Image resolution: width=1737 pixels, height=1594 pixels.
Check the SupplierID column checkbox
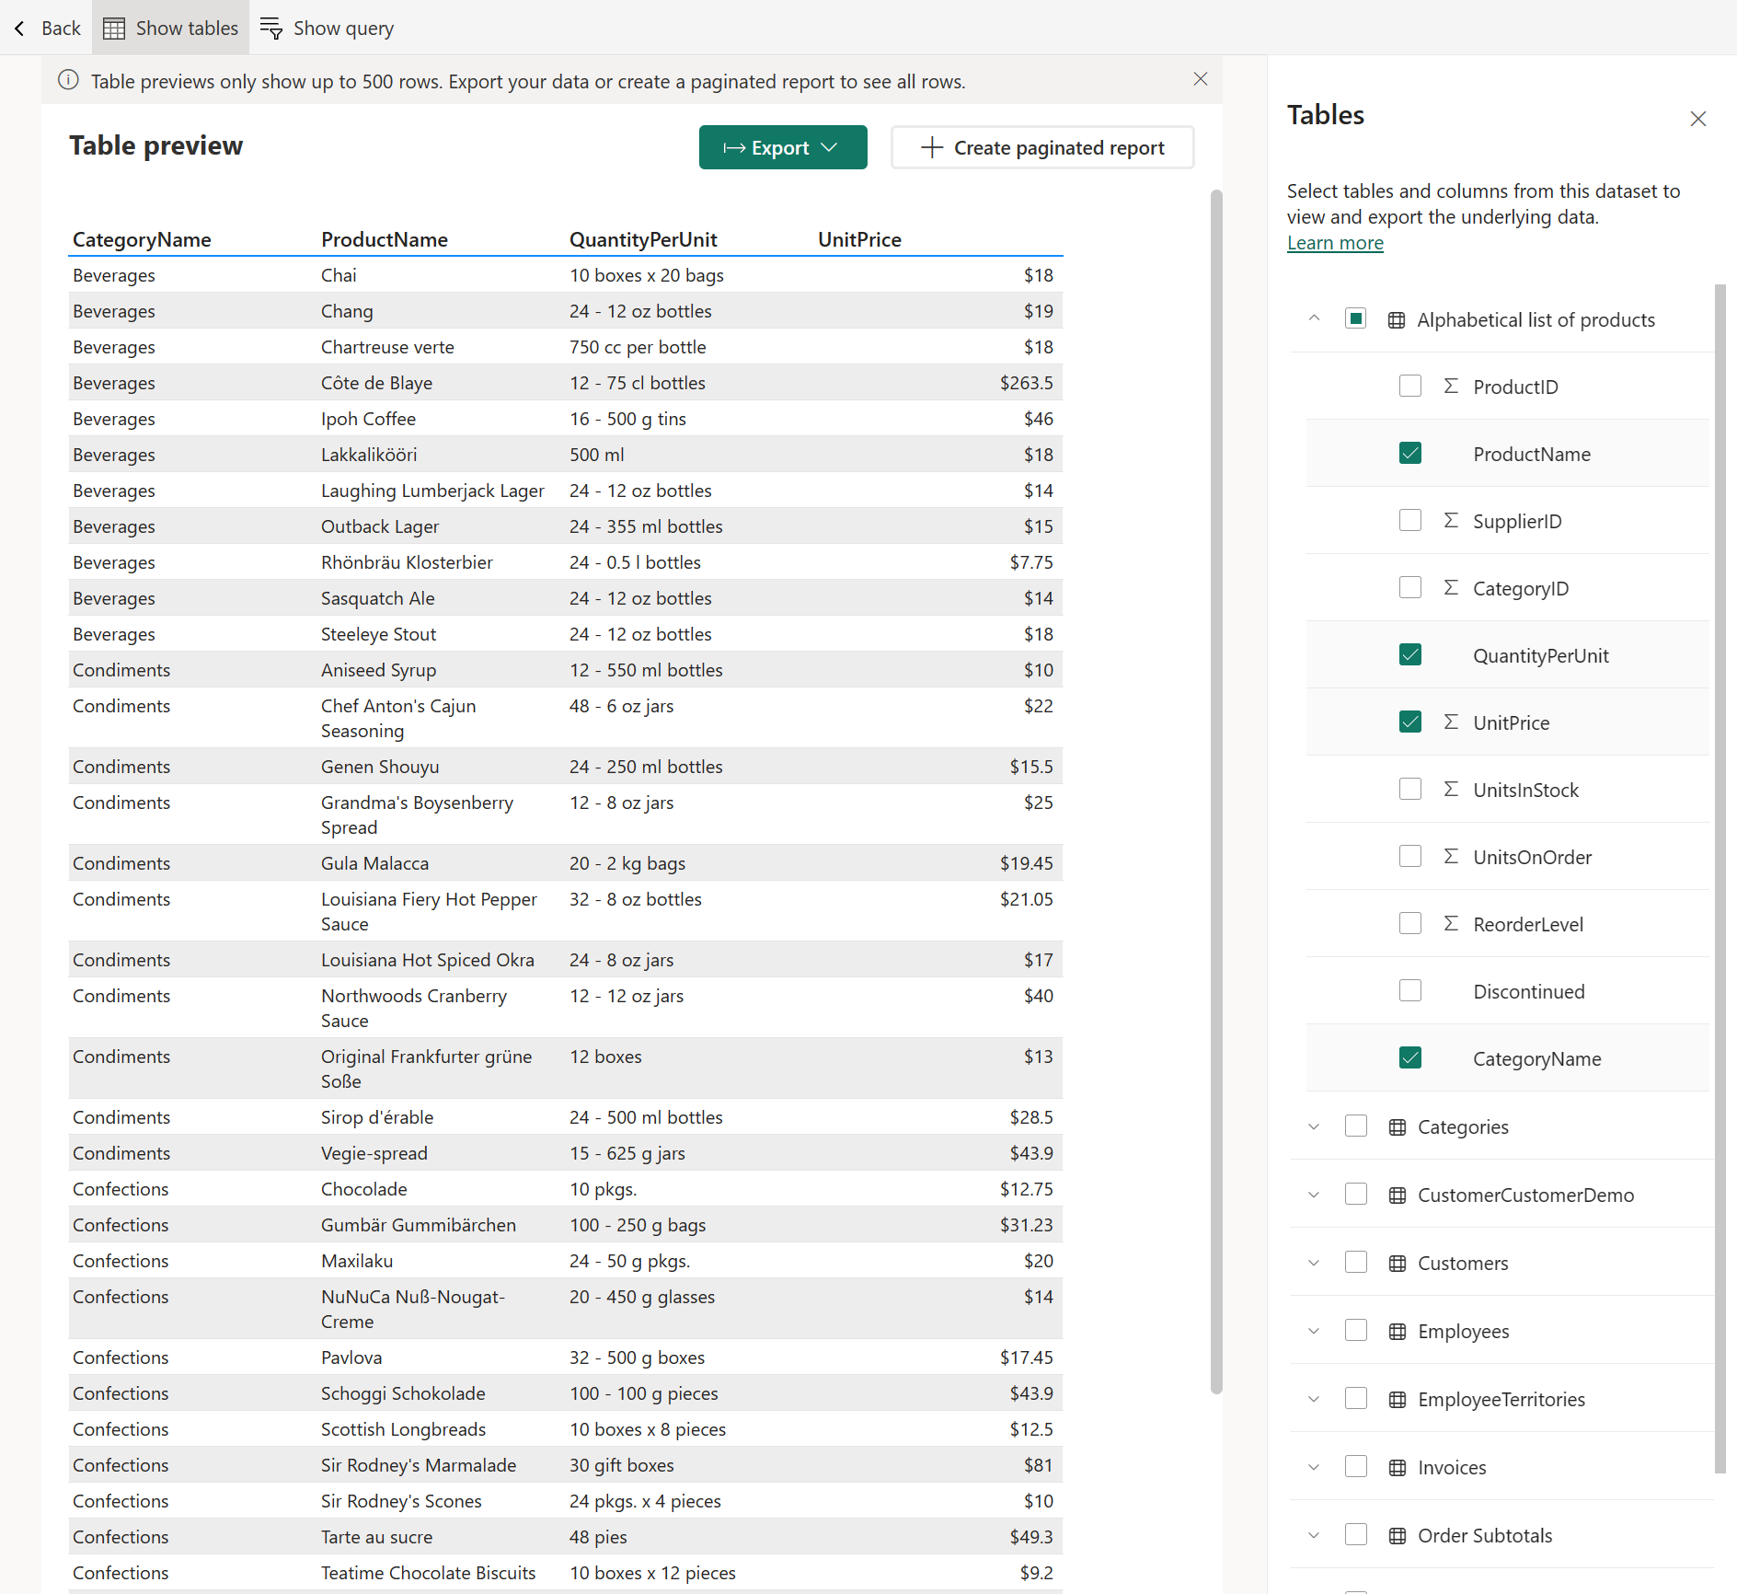(1410, 520)
